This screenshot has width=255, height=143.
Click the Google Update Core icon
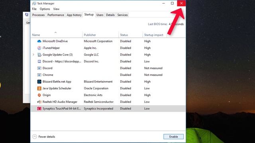[x=39, y=55]
